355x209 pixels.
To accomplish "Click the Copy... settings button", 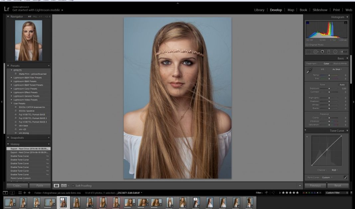I will tap(17, 186).
